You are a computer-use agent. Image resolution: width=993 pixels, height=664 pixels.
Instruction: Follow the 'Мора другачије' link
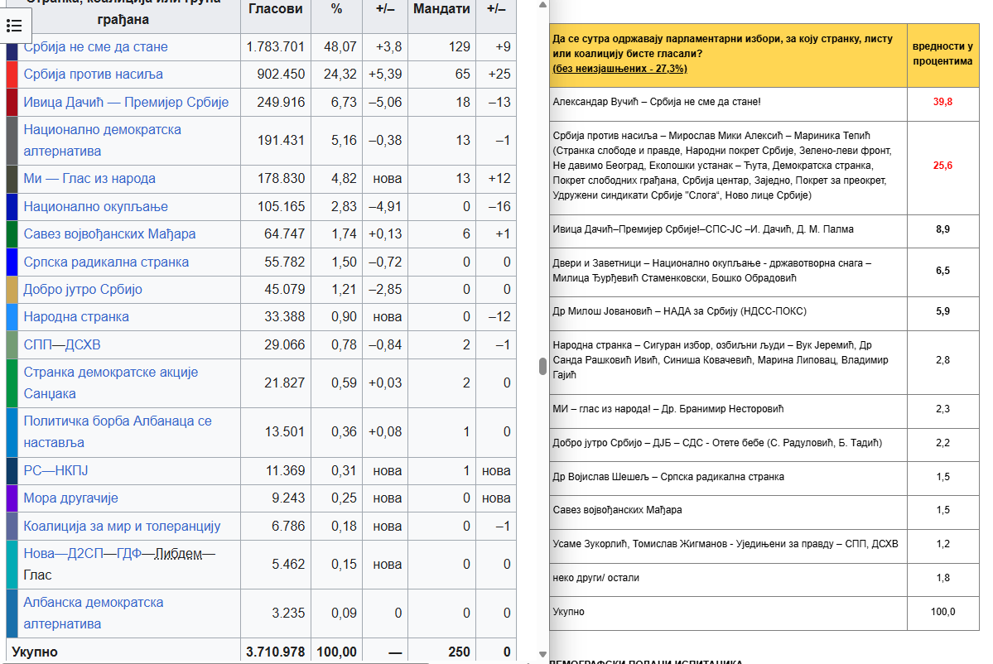coord(71,498)
